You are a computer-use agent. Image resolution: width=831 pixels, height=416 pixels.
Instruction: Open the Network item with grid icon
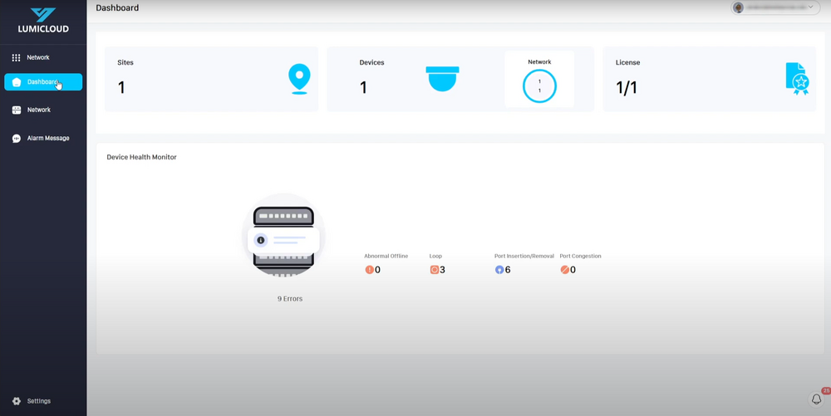click(x=37, y=58)
